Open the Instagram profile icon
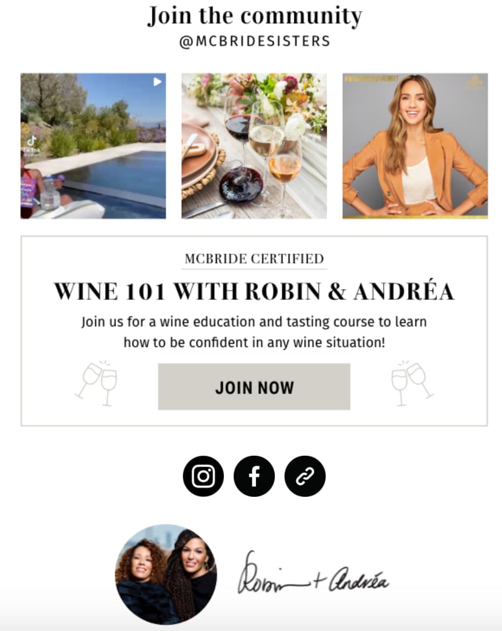This screenshot has width=502, height=631. (x=203, y=476)
